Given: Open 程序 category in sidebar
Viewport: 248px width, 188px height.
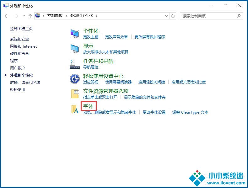Looking at the screenshot, I should [14, 61].
